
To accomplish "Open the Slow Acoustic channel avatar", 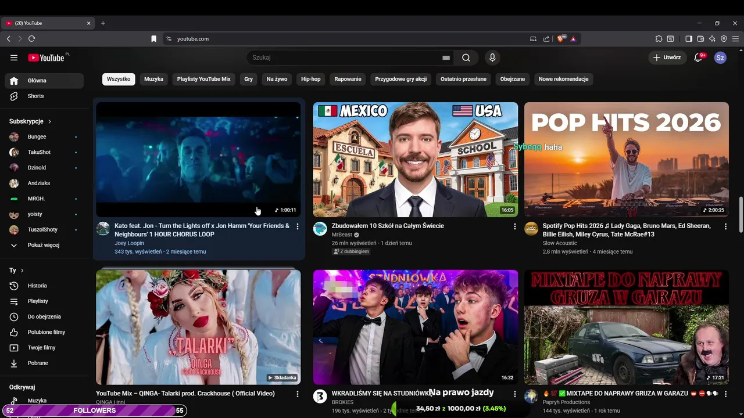I will [x=531, y=229].
